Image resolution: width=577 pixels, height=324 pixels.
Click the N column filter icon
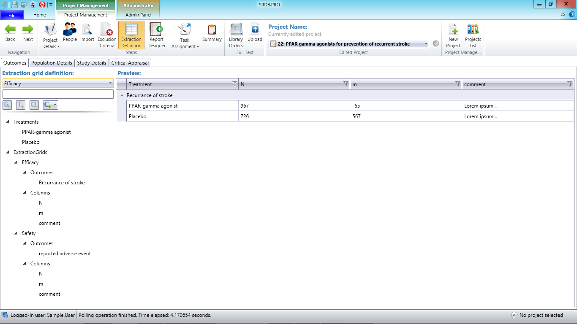click(346, 84)
